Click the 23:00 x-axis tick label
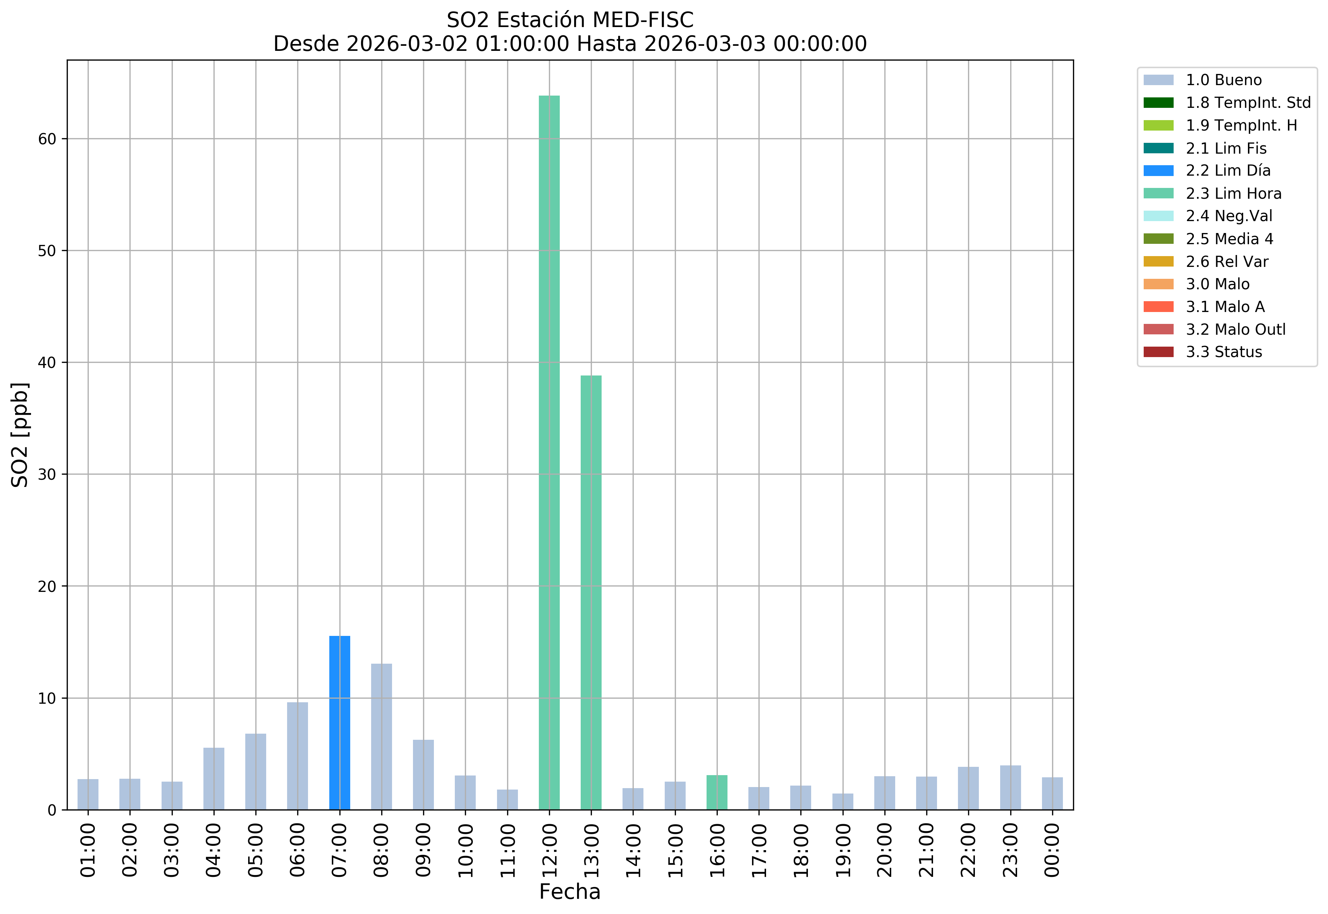Screen dimensions: 1328x914 point(1011,850)
